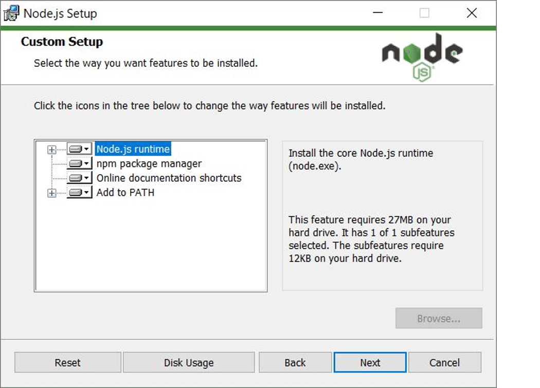The image size is (540, 388).
Task: Close the Node.js Setup window
Action: [x=472, y=13]
